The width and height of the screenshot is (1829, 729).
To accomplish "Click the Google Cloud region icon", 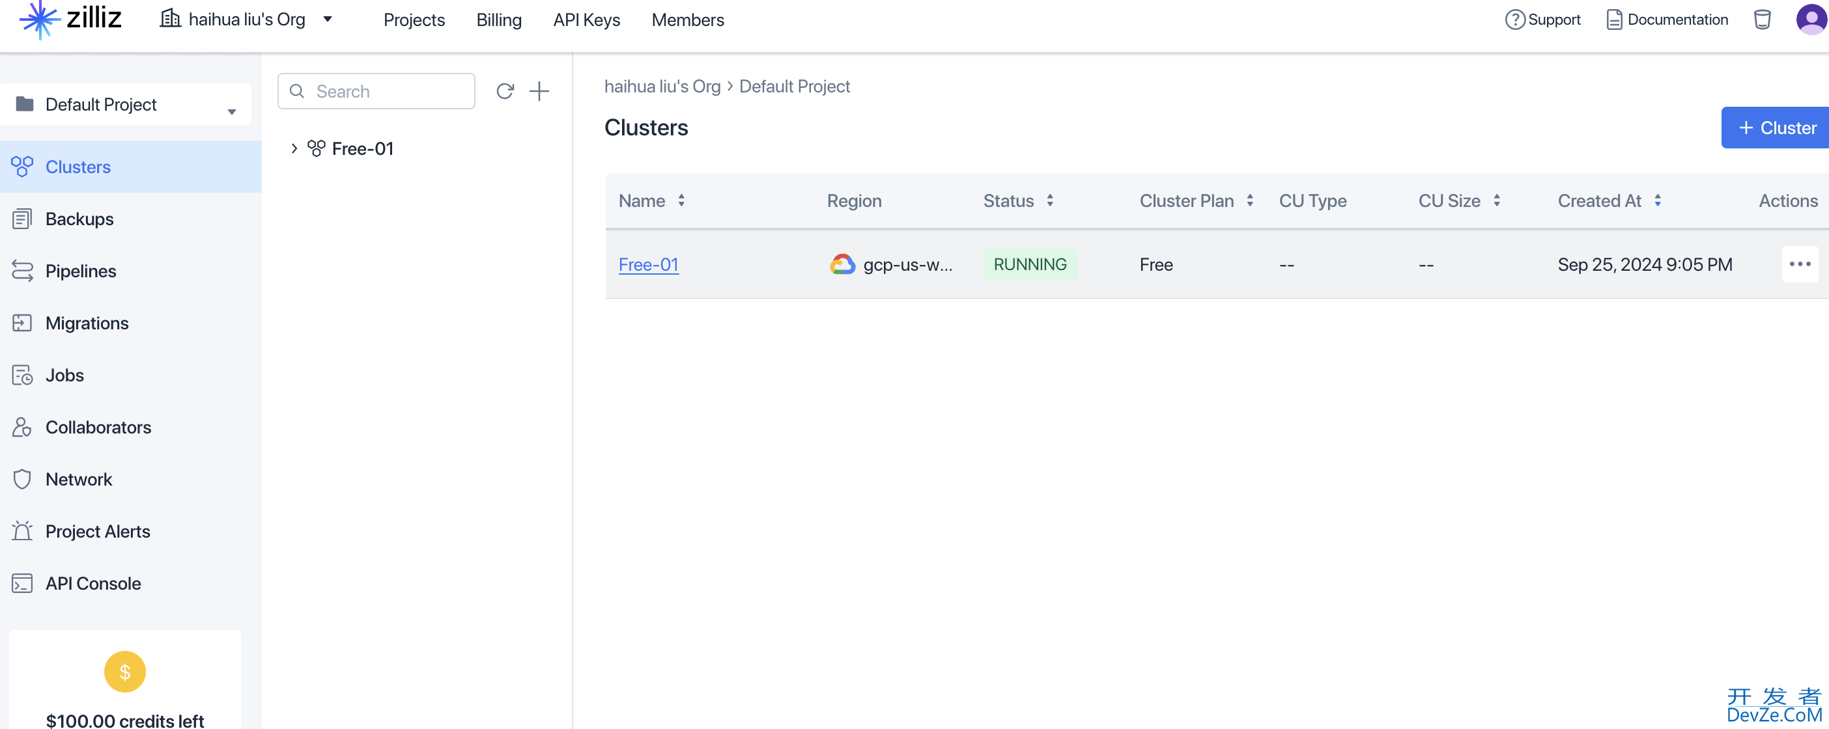I will coord(842,264).
